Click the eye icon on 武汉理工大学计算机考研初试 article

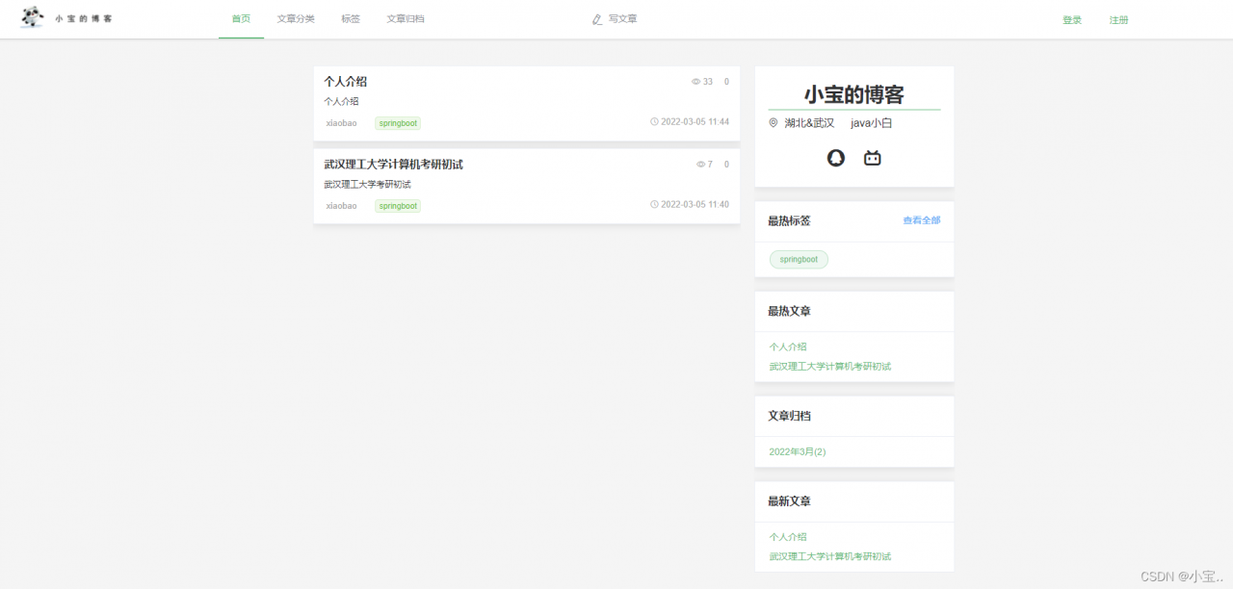700,164
